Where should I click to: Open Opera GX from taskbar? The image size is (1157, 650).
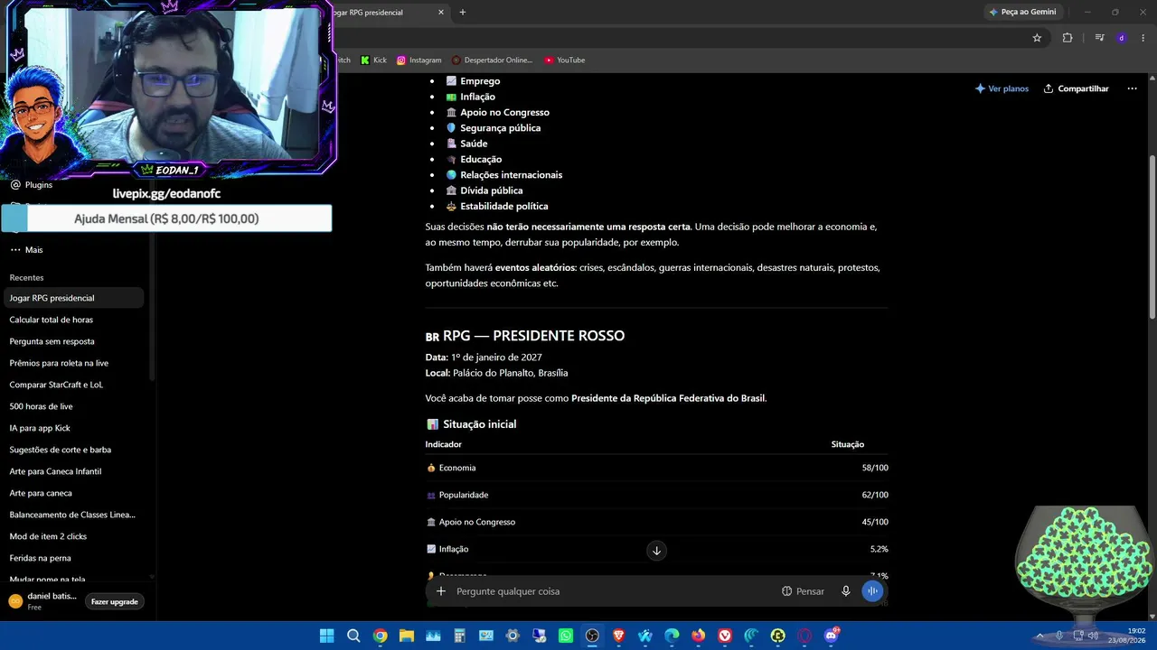[x=804, y=636]
